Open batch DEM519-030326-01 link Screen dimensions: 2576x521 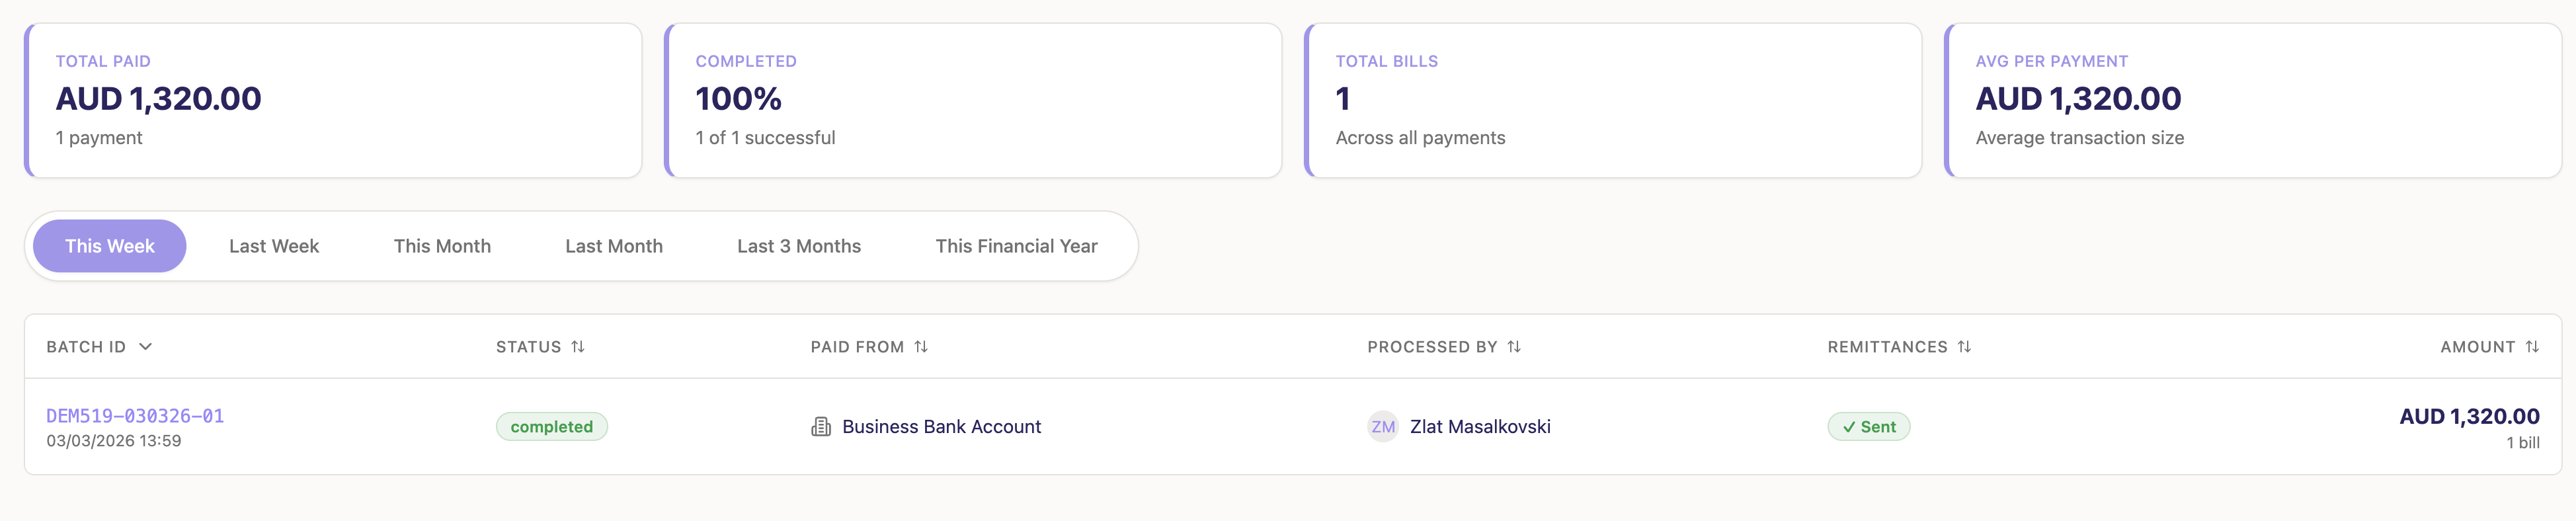(x=135, y=416)
